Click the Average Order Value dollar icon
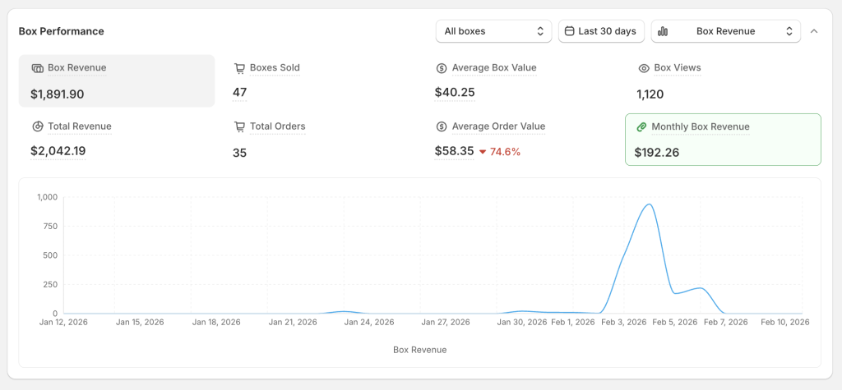842x390 pixels. click(x=442, y=126)
